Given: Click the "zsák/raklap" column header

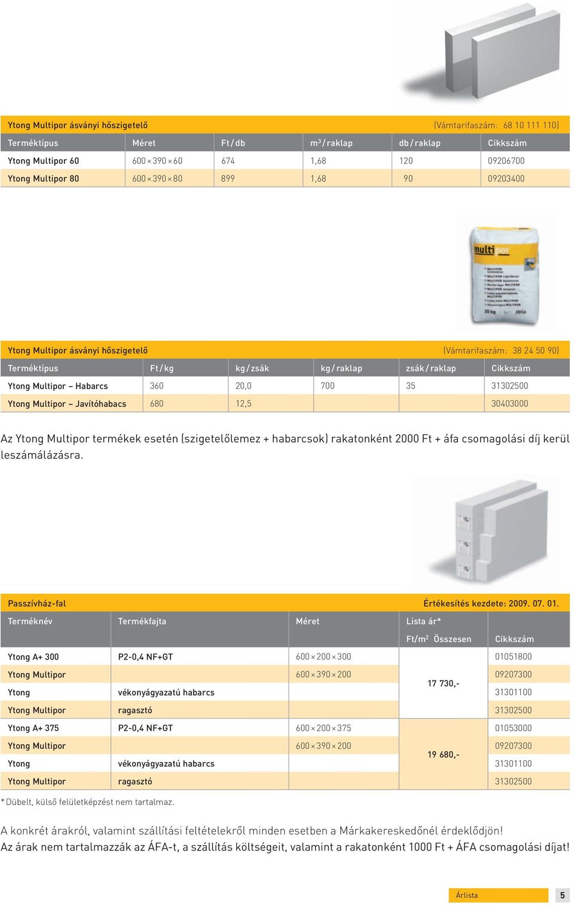Looking at the screenshot, I should pos(431,368).
